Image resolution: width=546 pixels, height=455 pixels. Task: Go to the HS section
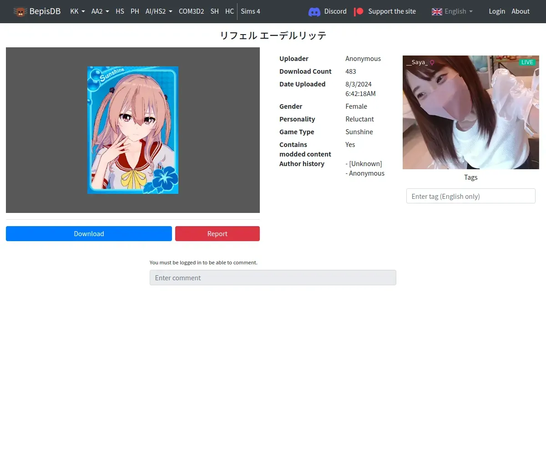coord(120,11)
